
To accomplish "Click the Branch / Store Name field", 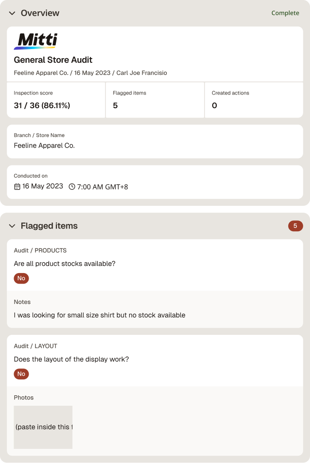I will coord(155,141).
